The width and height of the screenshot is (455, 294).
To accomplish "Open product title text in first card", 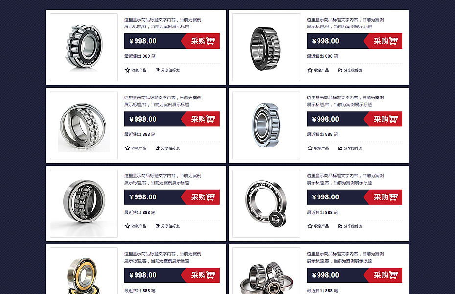I will pyautogui.click(x=163, y=23).
